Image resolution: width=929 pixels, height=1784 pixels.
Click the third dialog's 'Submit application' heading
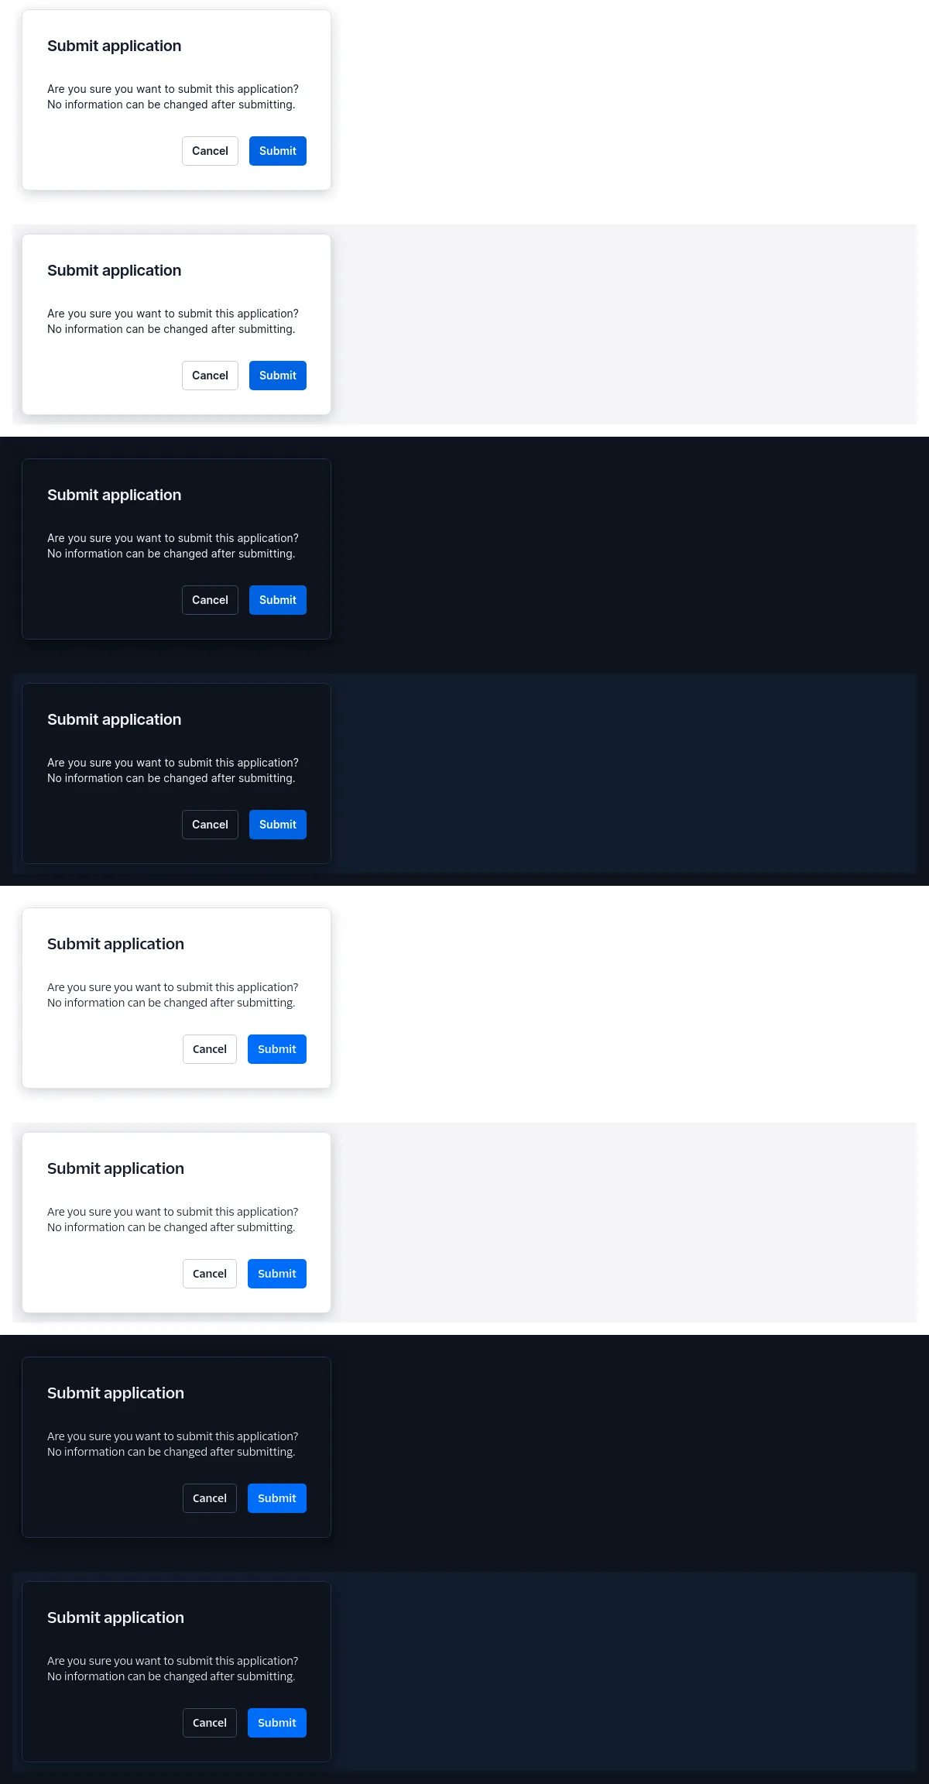115,496
